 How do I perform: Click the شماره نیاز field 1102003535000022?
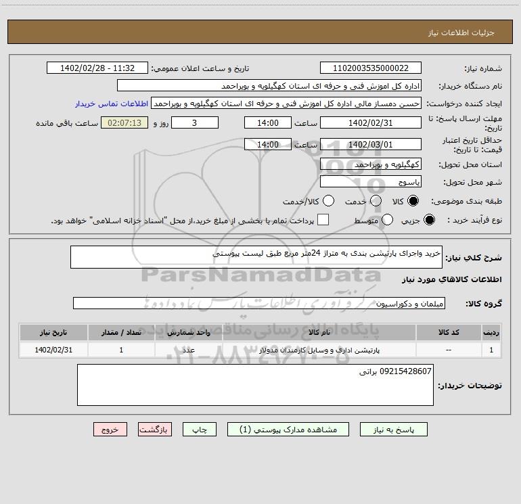tap(371, 68)
